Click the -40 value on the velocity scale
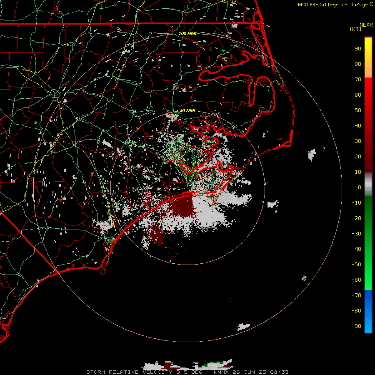Screen dimensions: 375x375 pyautogui.click(x=356, y=249)
